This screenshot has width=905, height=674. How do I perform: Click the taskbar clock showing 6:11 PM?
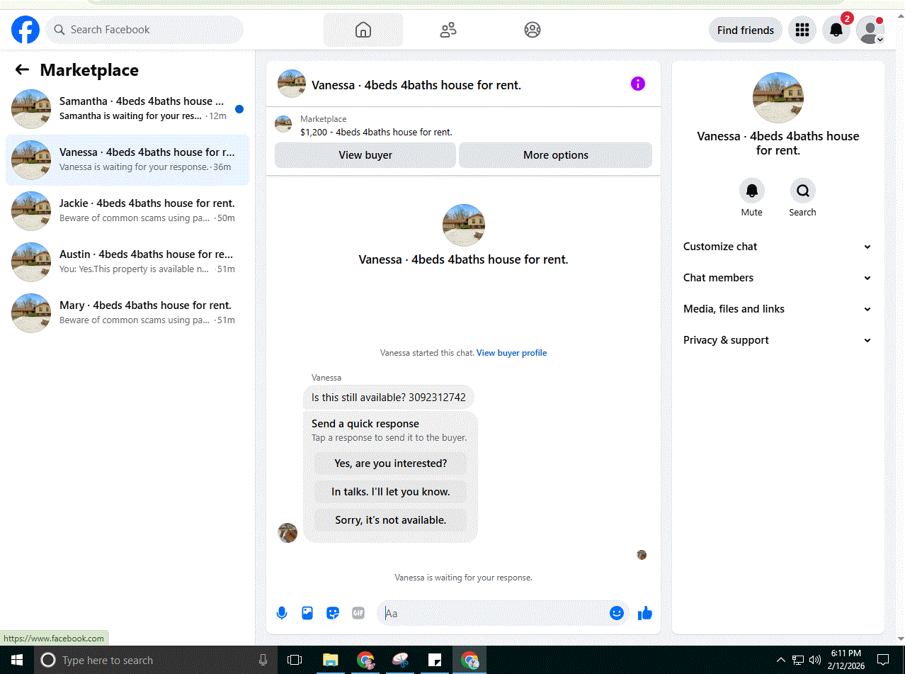[846, 660]
